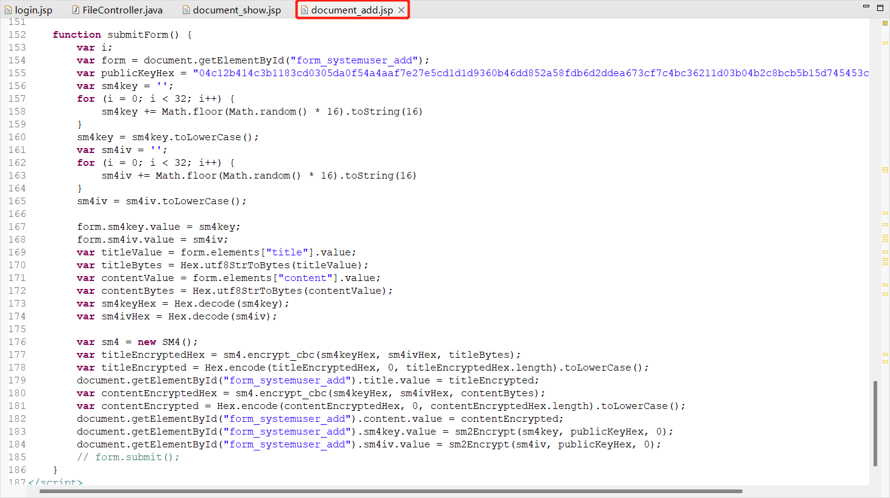The width and height of the screenshot is (890, 498).
Task: Click the horizontal scrollbar thumb
Action: 391,491
